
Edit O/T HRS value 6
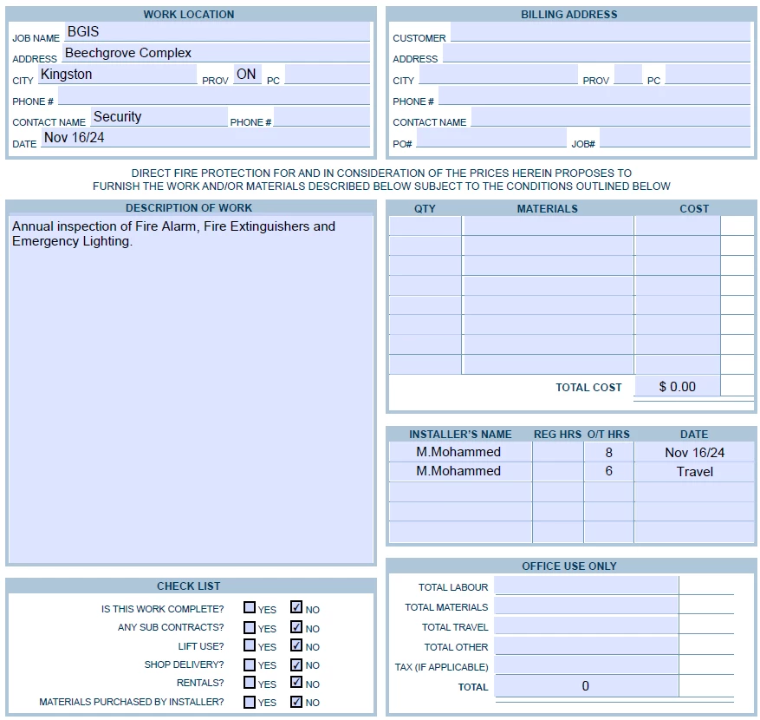click(x=608, y=471)
